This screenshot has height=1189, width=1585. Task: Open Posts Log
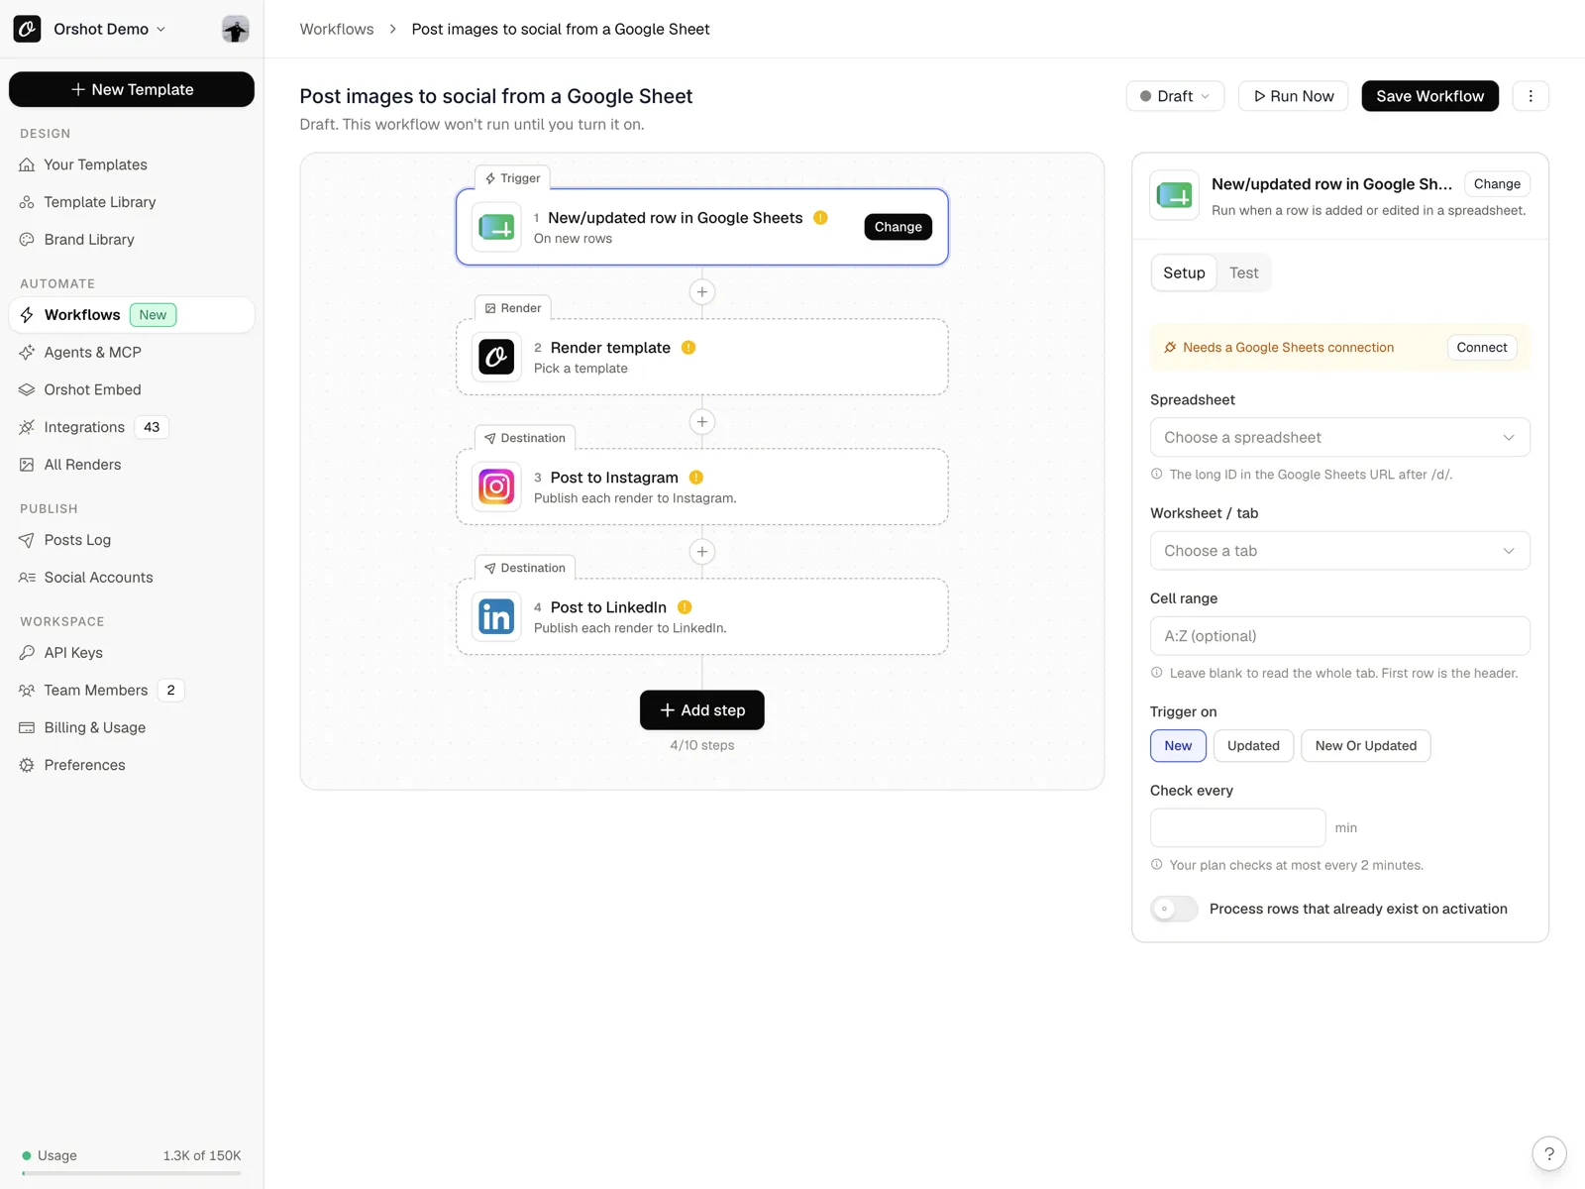tap(132, 540)
